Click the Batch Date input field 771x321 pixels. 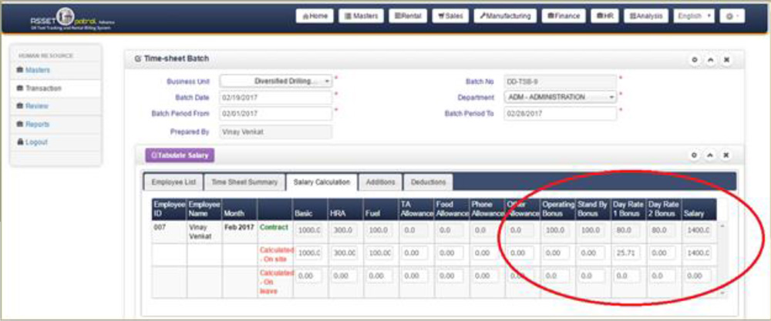pos(276,98)
